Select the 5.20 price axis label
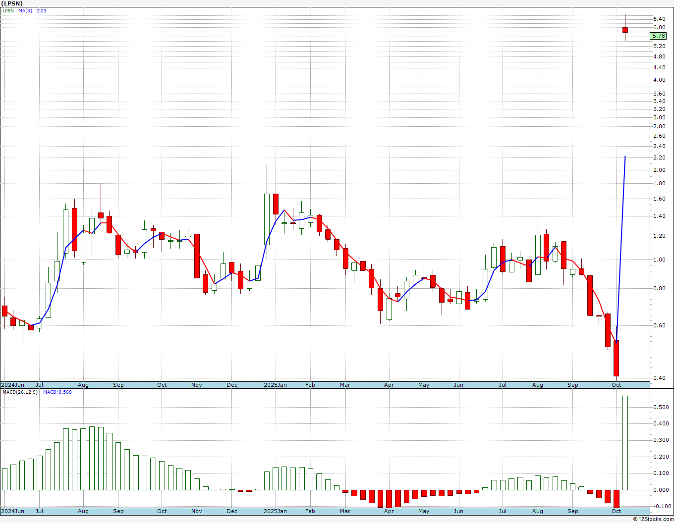The height and width of the screenshot is (523, 674). pos(659,46)
